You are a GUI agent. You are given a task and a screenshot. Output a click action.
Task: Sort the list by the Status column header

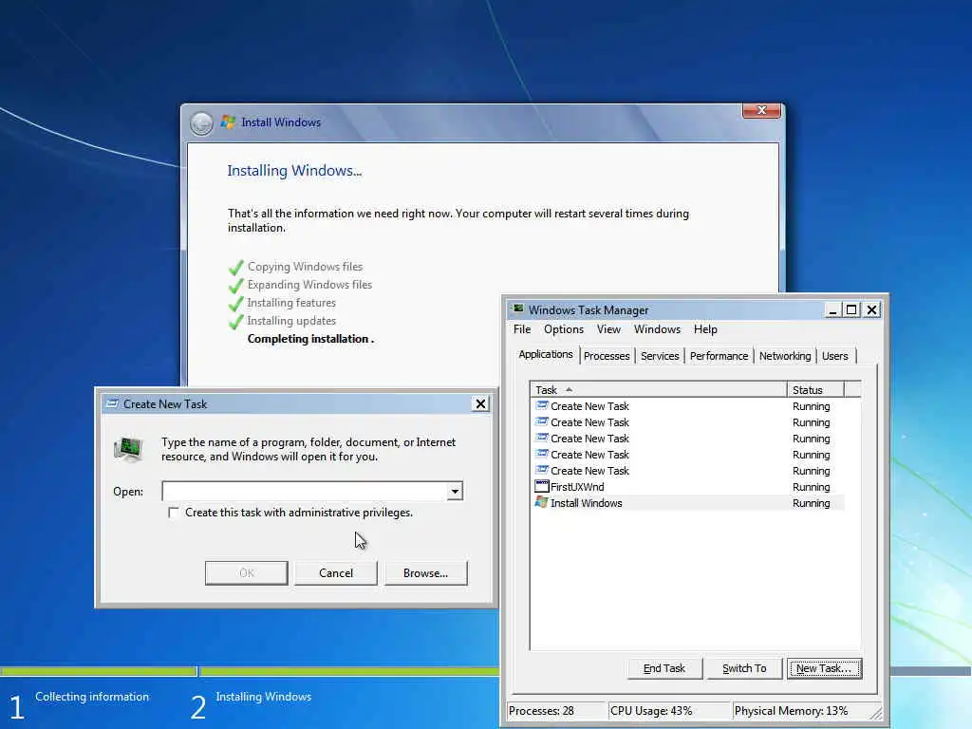coord(815,390)
